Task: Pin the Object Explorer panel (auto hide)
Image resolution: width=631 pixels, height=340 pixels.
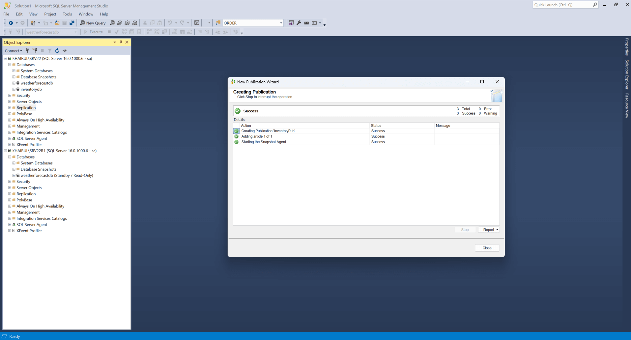Action: pos(121,42)
